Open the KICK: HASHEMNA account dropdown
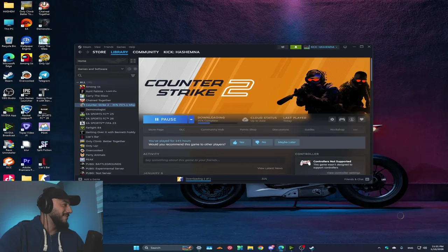Viewport: 448px width, 252px height. [321, 47]
